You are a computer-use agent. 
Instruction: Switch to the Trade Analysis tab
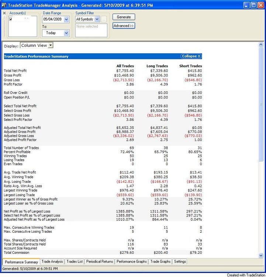52,261
